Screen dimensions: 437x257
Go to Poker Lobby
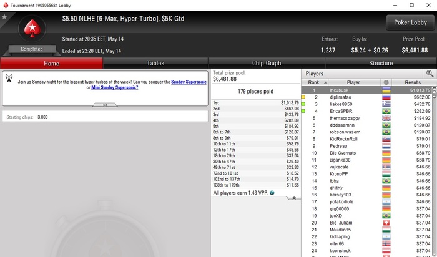[x=410, y=22]
